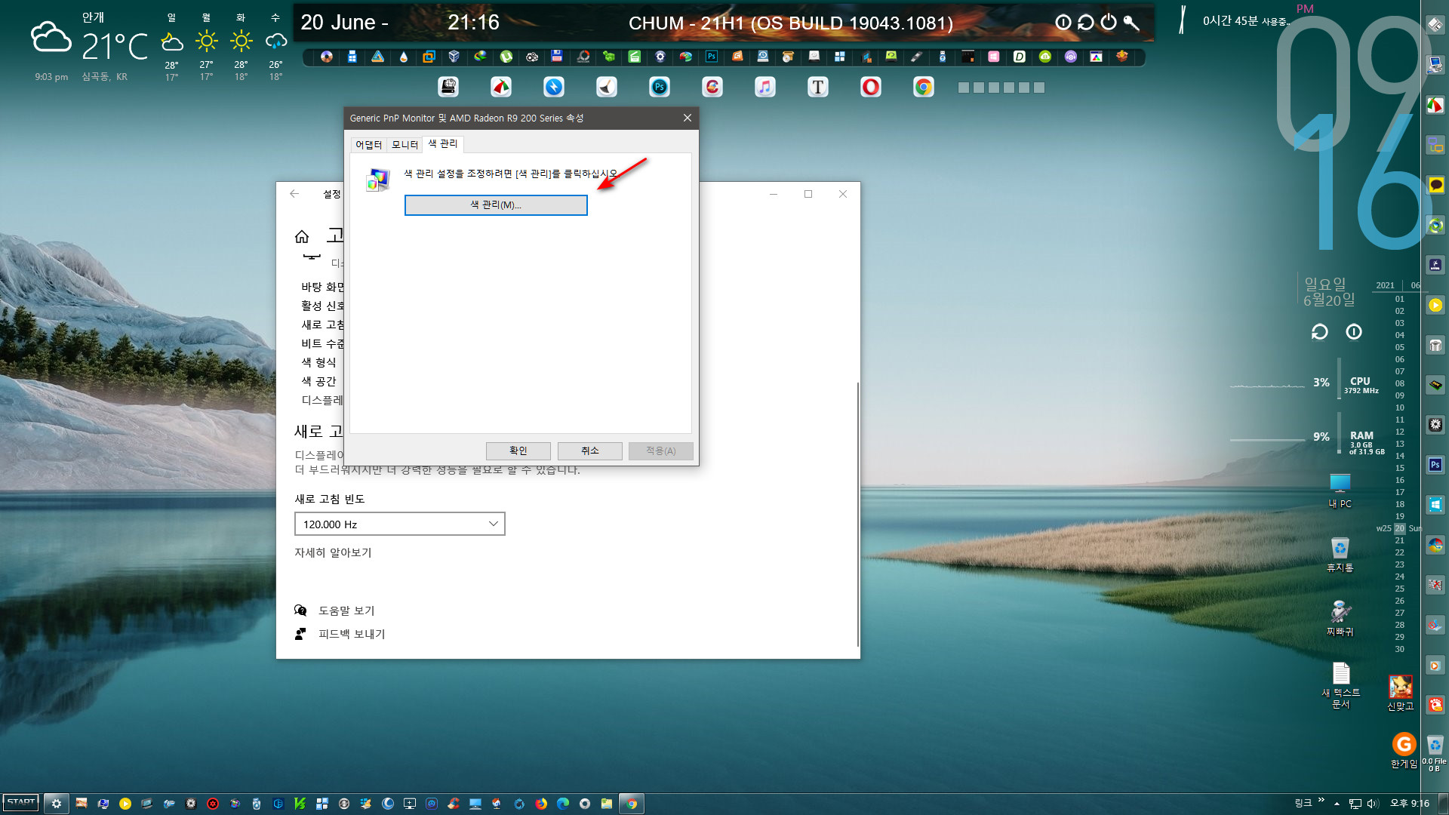This screenshot has width=1449, height=815.
Task: Click the uTorrent icon in top toolbar
Action: pos(506,57)
